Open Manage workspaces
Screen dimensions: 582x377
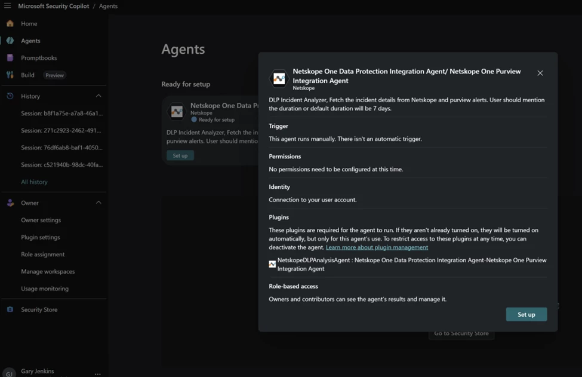pyautogui.click(x=48, y=271)
